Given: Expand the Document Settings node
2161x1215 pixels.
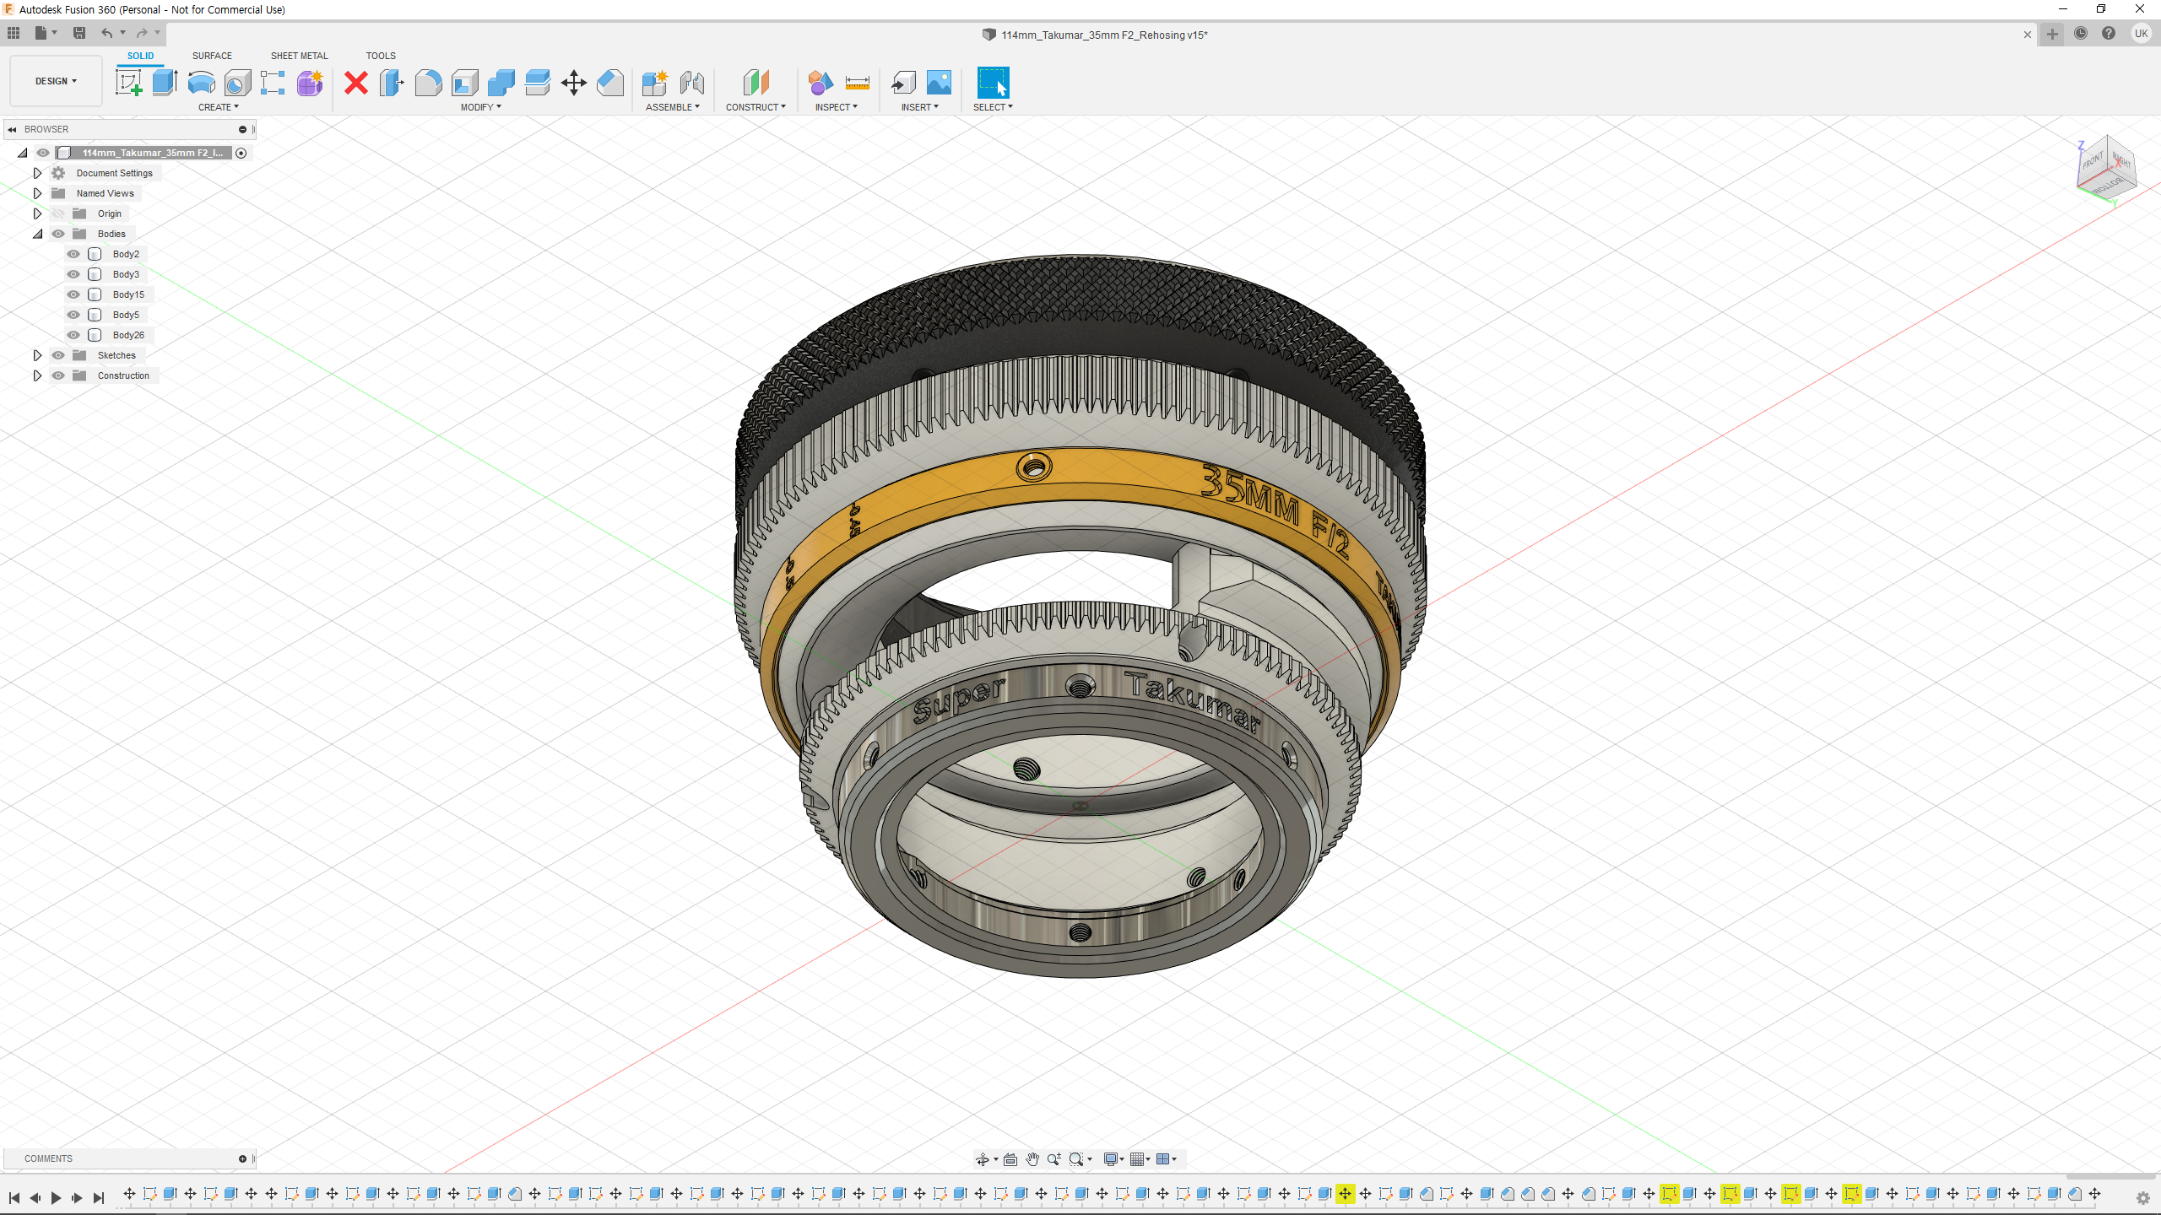Looking at the screenshot, I should tap(37, 173).
